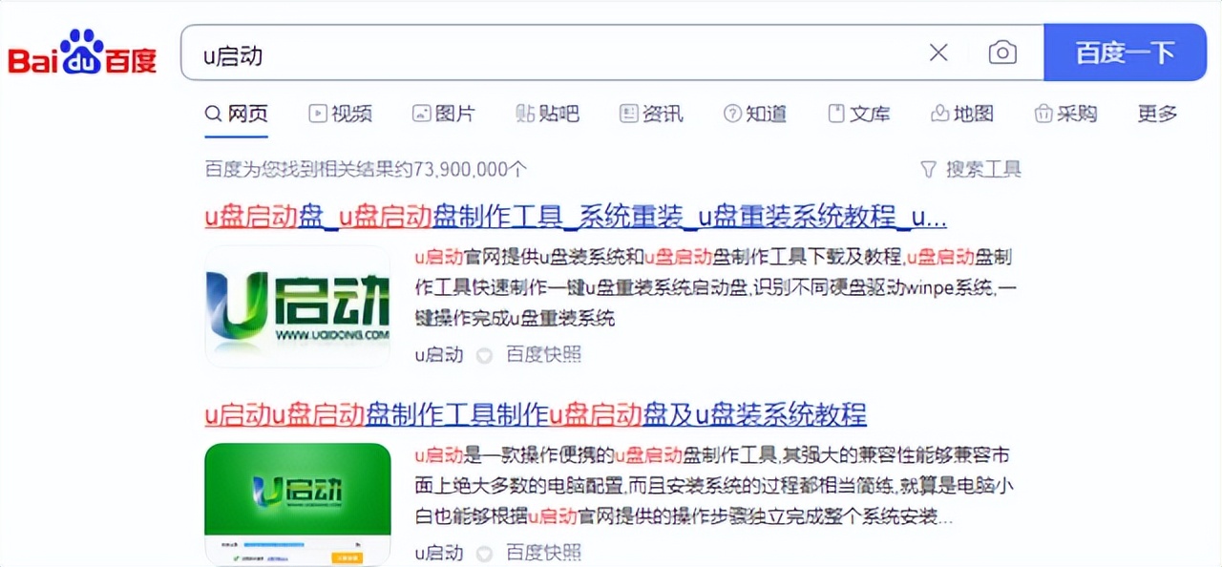Screen dimensions: 1222x567
Task: Click the 贴吧 Tieba icon
Action: tap(524, 113)
